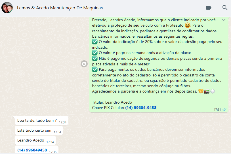Click the 17:31 timestamp on sent message

click(x=217, y=110)
